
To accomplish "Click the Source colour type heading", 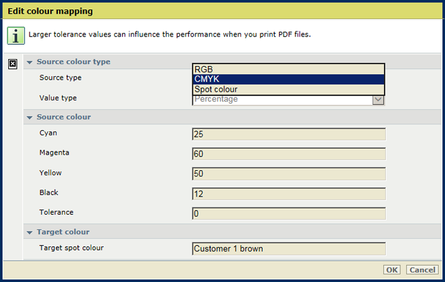I will (74, 62).
